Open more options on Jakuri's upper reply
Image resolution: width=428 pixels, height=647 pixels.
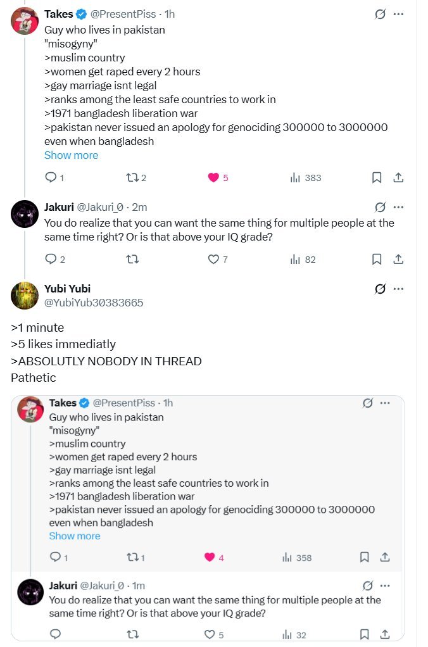coord(398,207)
